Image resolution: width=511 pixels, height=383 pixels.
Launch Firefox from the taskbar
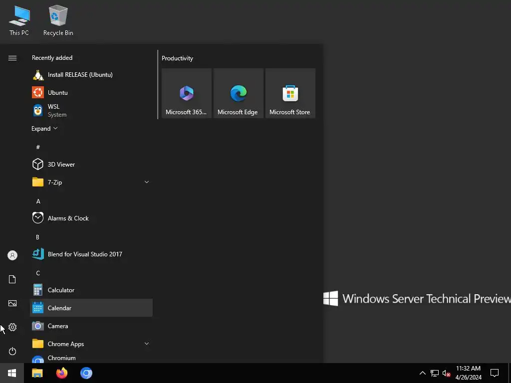[x=61, y=373]
